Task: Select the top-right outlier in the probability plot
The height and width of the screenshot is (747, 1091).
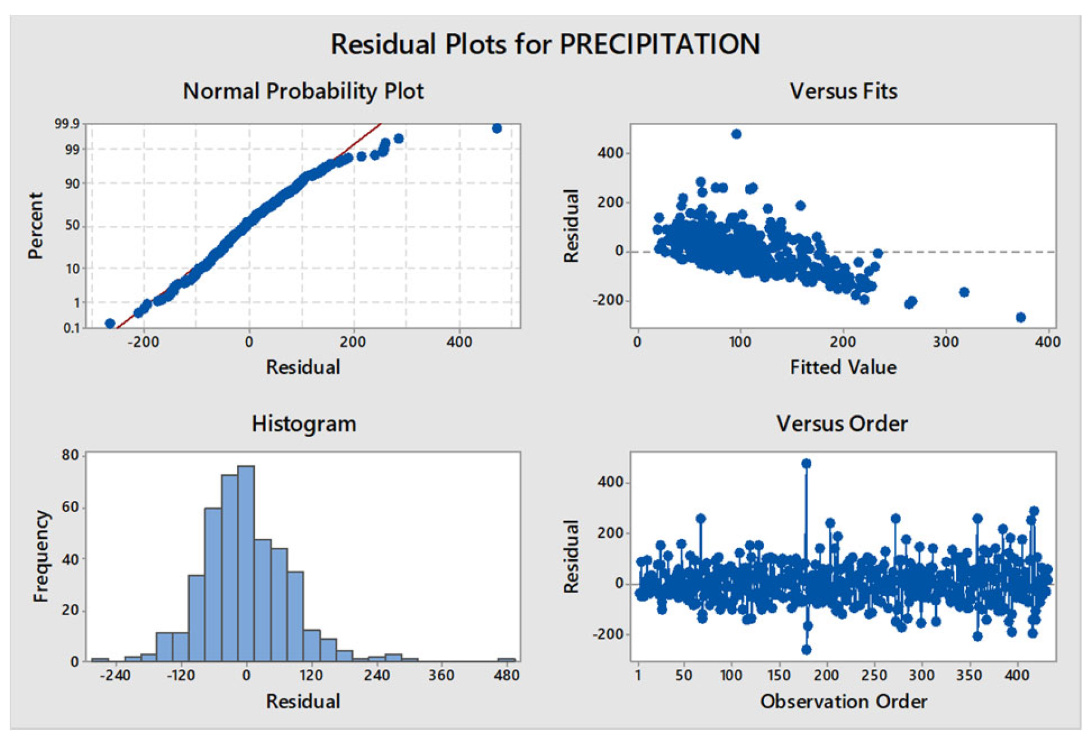Action: click(x=497, y=129)
